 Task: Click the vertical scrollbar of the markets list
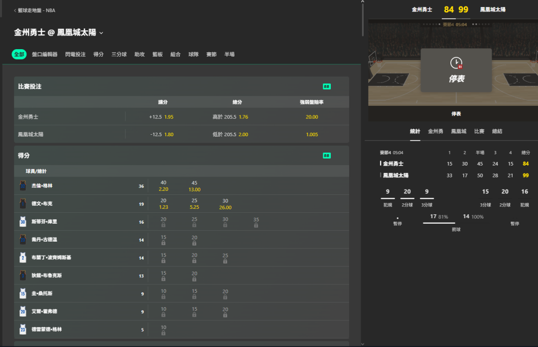tap(363, 20)
